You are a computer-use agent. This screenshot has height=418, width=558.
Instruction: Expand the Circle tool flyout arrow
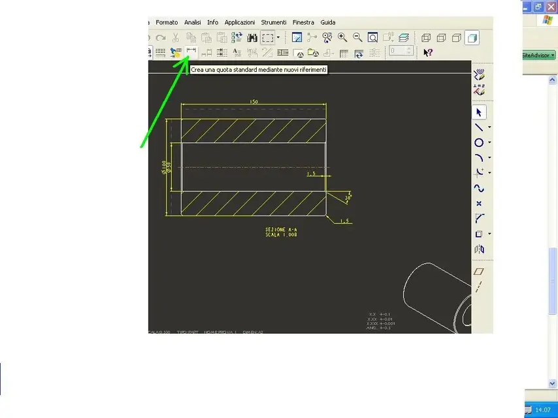click(489, 142)
